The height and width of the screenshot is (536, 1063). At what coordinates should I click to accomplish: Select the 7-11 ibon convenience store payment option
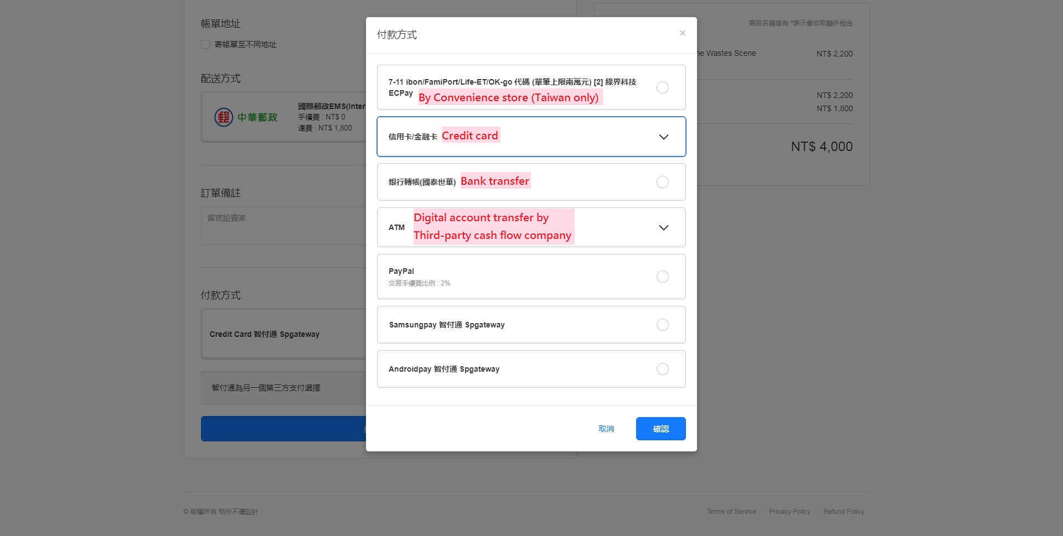pyautogui.click(x=662, y=87)
